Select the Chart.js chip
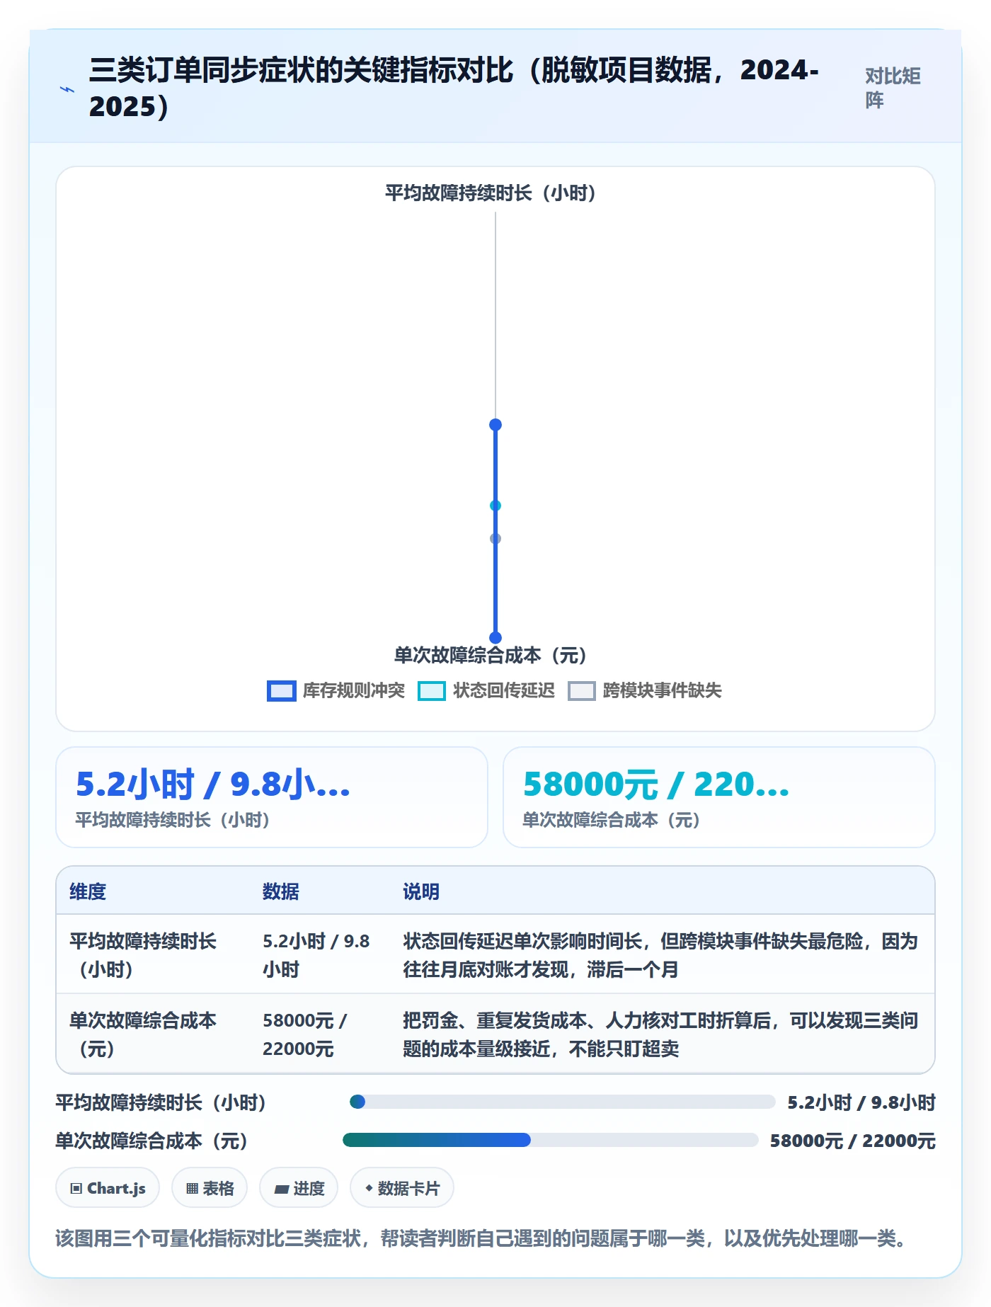Viewport: 991px width, 1307px height. click(108, 1188)
